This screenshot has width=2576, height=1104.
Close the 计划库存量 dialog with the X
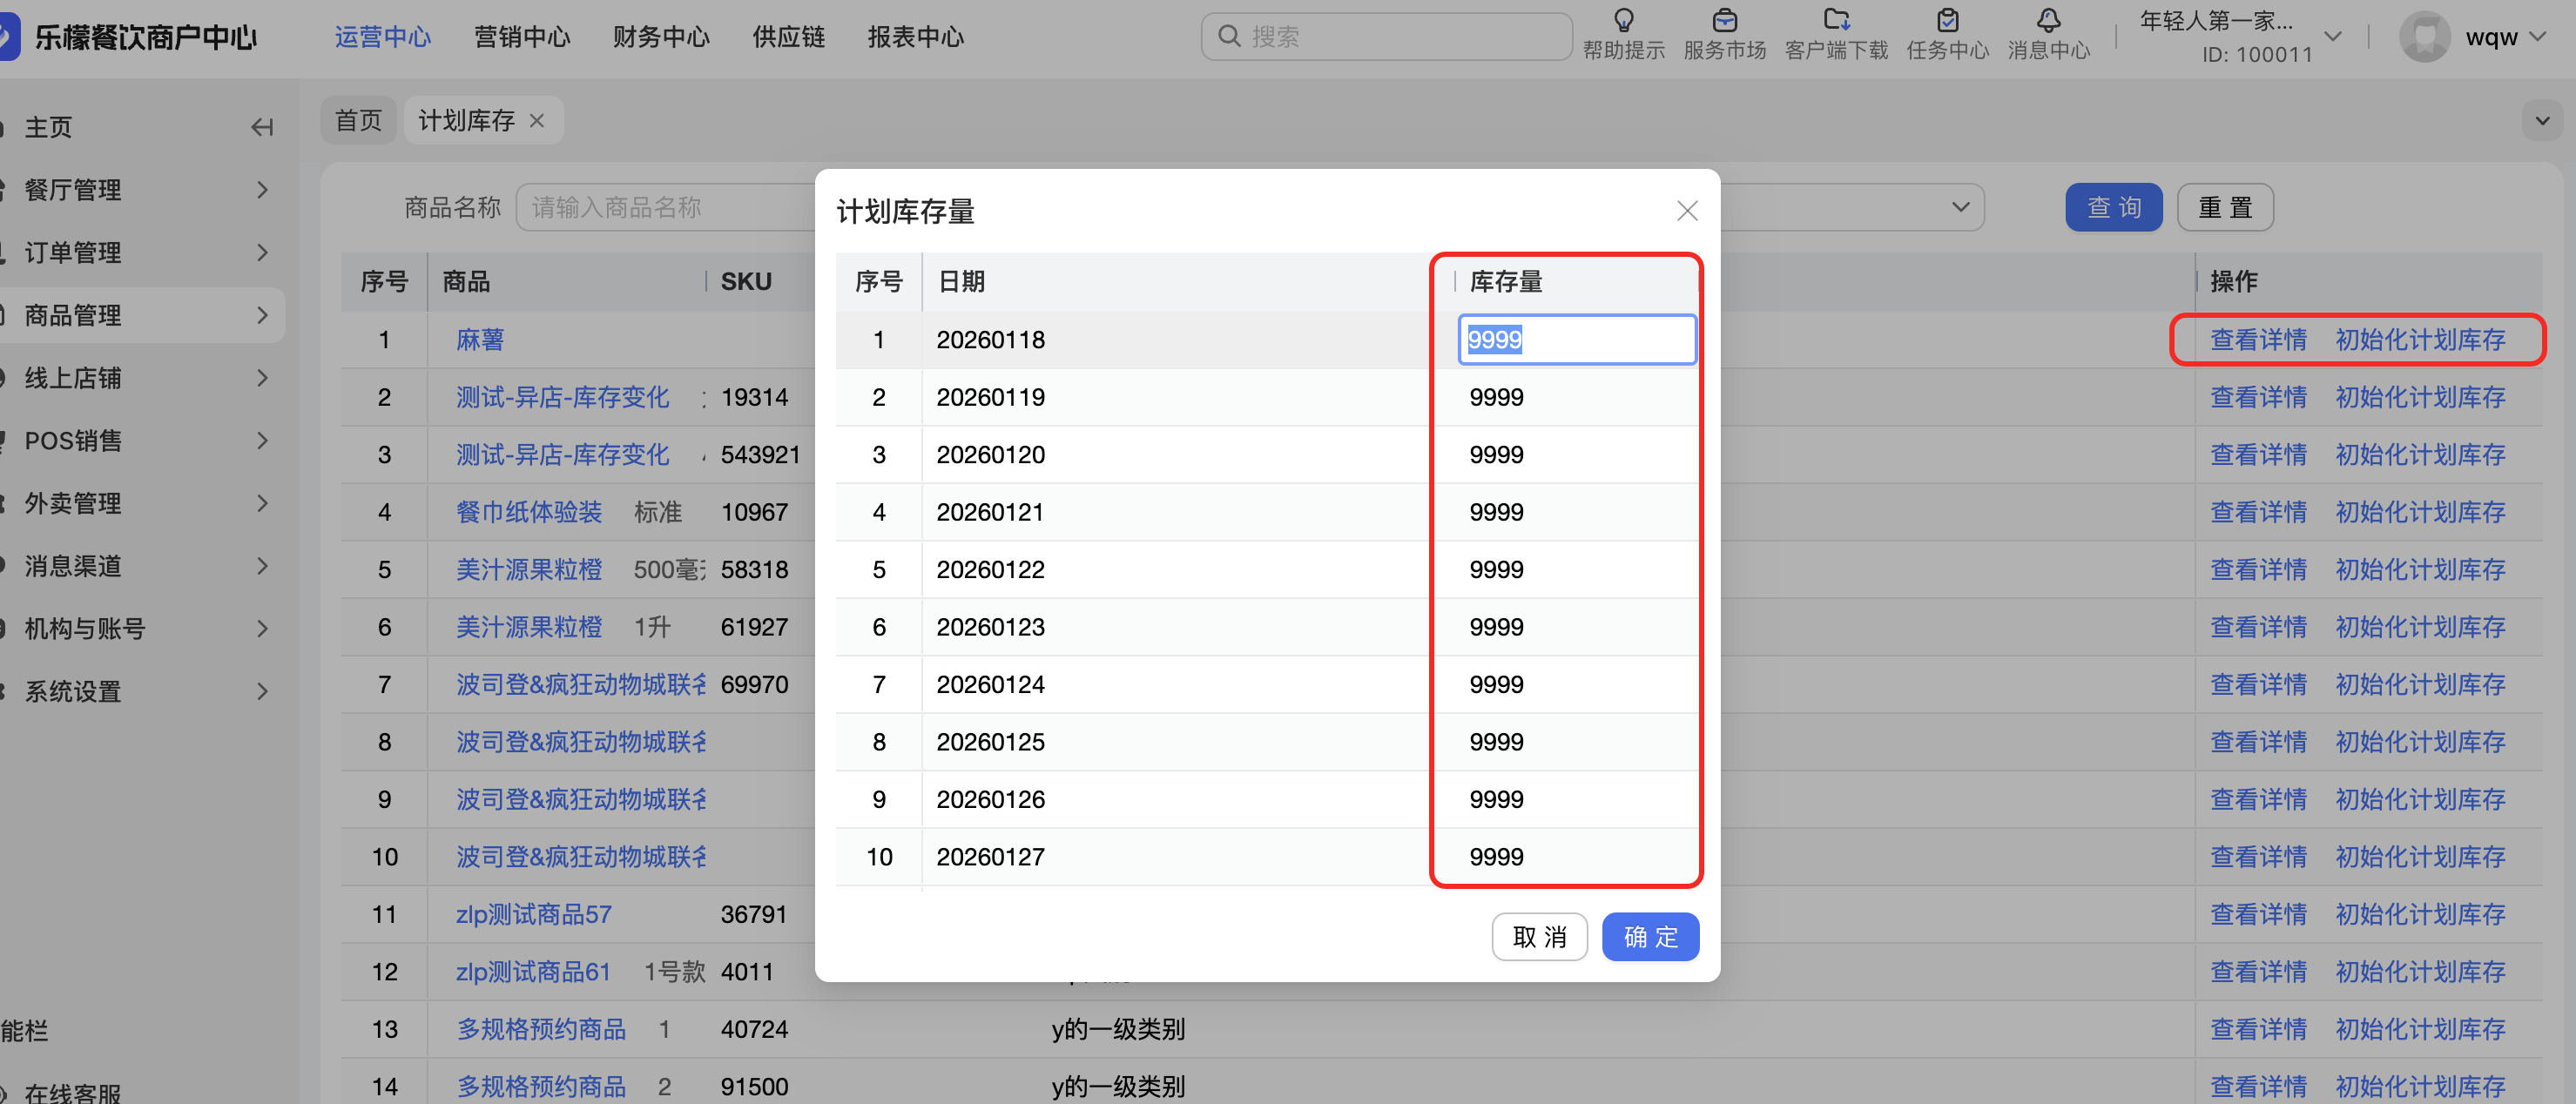[x=1687, y=211]
